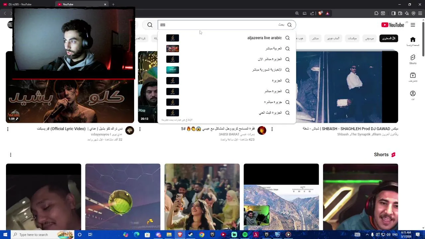Open the YouTube hamburger guide menu
The image size is (425, 239).
[x=413, y=25]
